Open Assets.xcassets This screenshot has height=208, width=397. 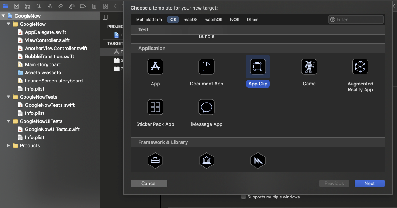(x=43, y=73)
